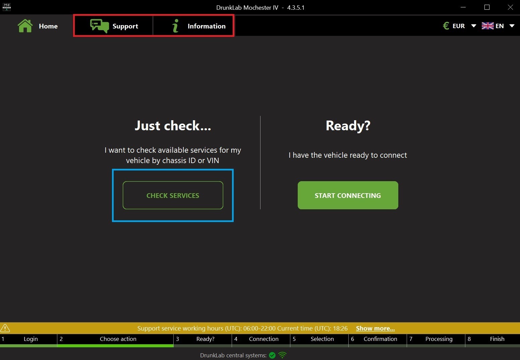This screenshot has height=360, width=520.
Task: Click the green Wi-Fi connection icon
Action: click(x=283, y=355)
